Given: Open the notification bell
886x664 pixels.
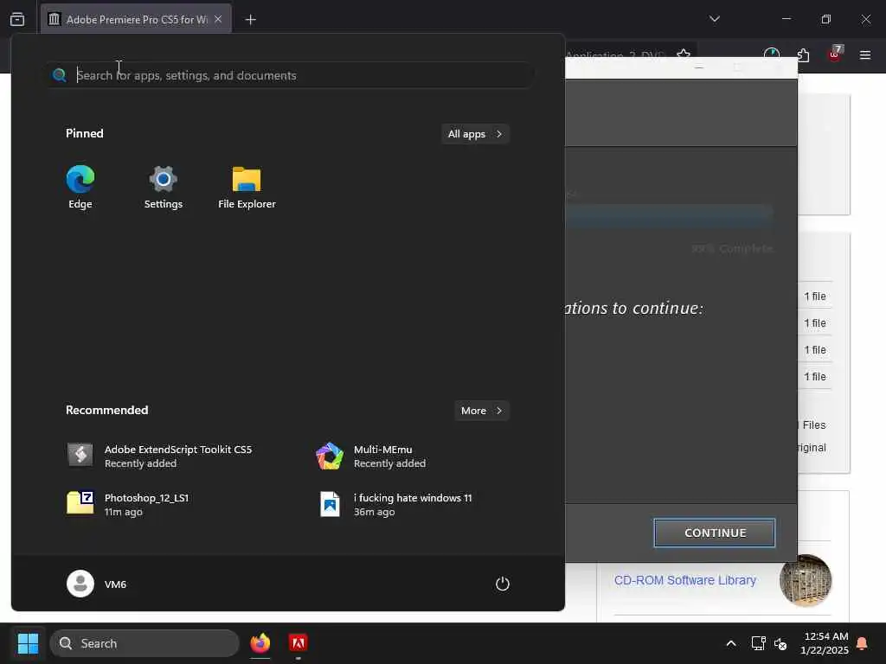Looking at the screenshot, I should coord(863,643).
